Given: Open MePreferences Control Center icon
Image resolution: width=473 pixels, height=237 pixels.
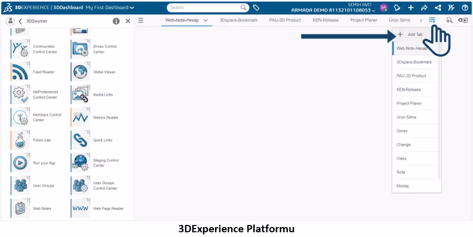Looking at the screenshot, I should coord(20,95).
